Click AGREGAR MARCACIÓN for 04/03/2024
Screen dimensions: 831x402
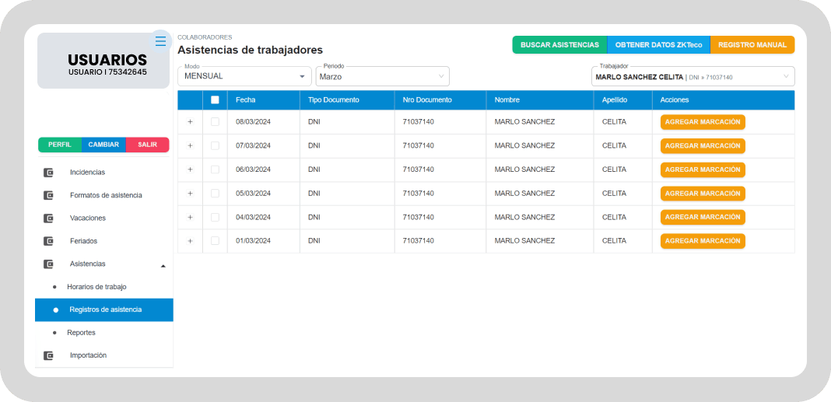pyautogui.click(x=703, y=217)
